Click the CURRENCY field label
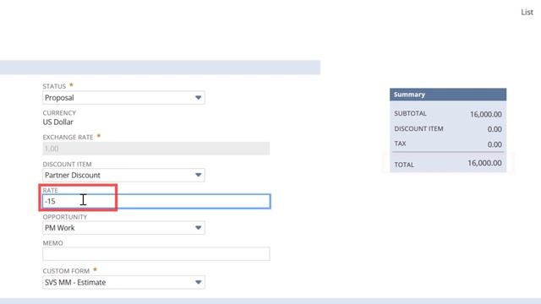Viewport: 541px width, 304px height. tap(59, 112)
